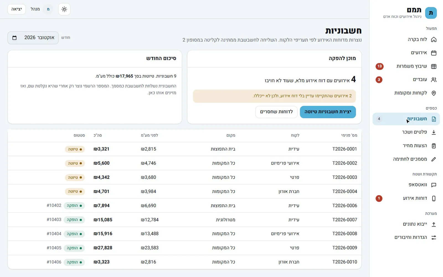
Task: Click venue מטרולוגיה cell
Action: [226, 220]
